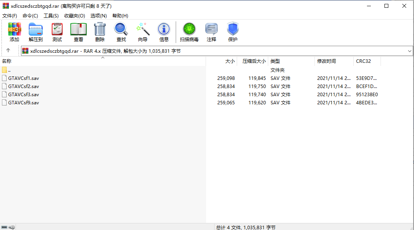Open the 命令(C) menu
The height and width of the screenshot is (230, 414).
30,16
